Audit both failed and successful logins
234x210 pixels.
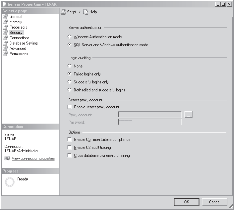69,90
